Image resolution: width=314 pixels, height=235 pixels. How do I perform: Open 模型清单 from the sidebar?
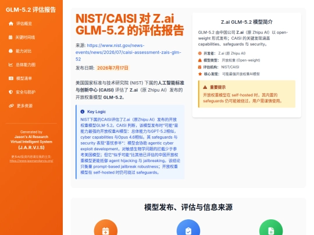(31, 78)
